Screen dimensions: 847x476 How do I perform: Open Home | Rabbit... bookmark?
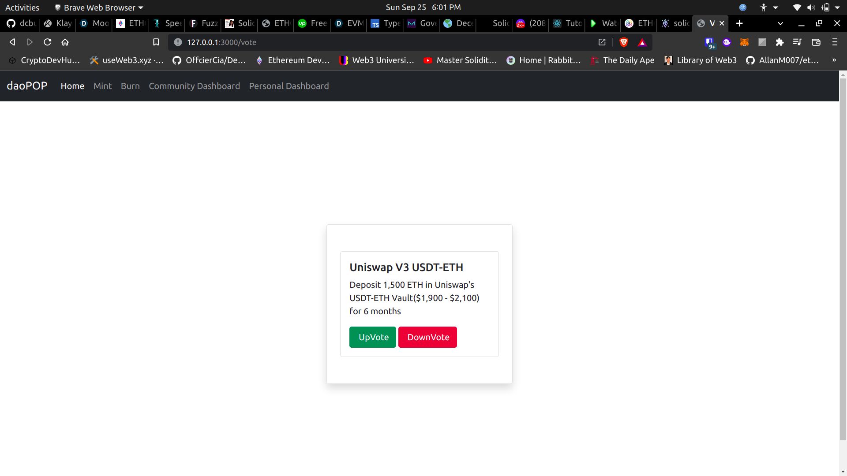543,60
